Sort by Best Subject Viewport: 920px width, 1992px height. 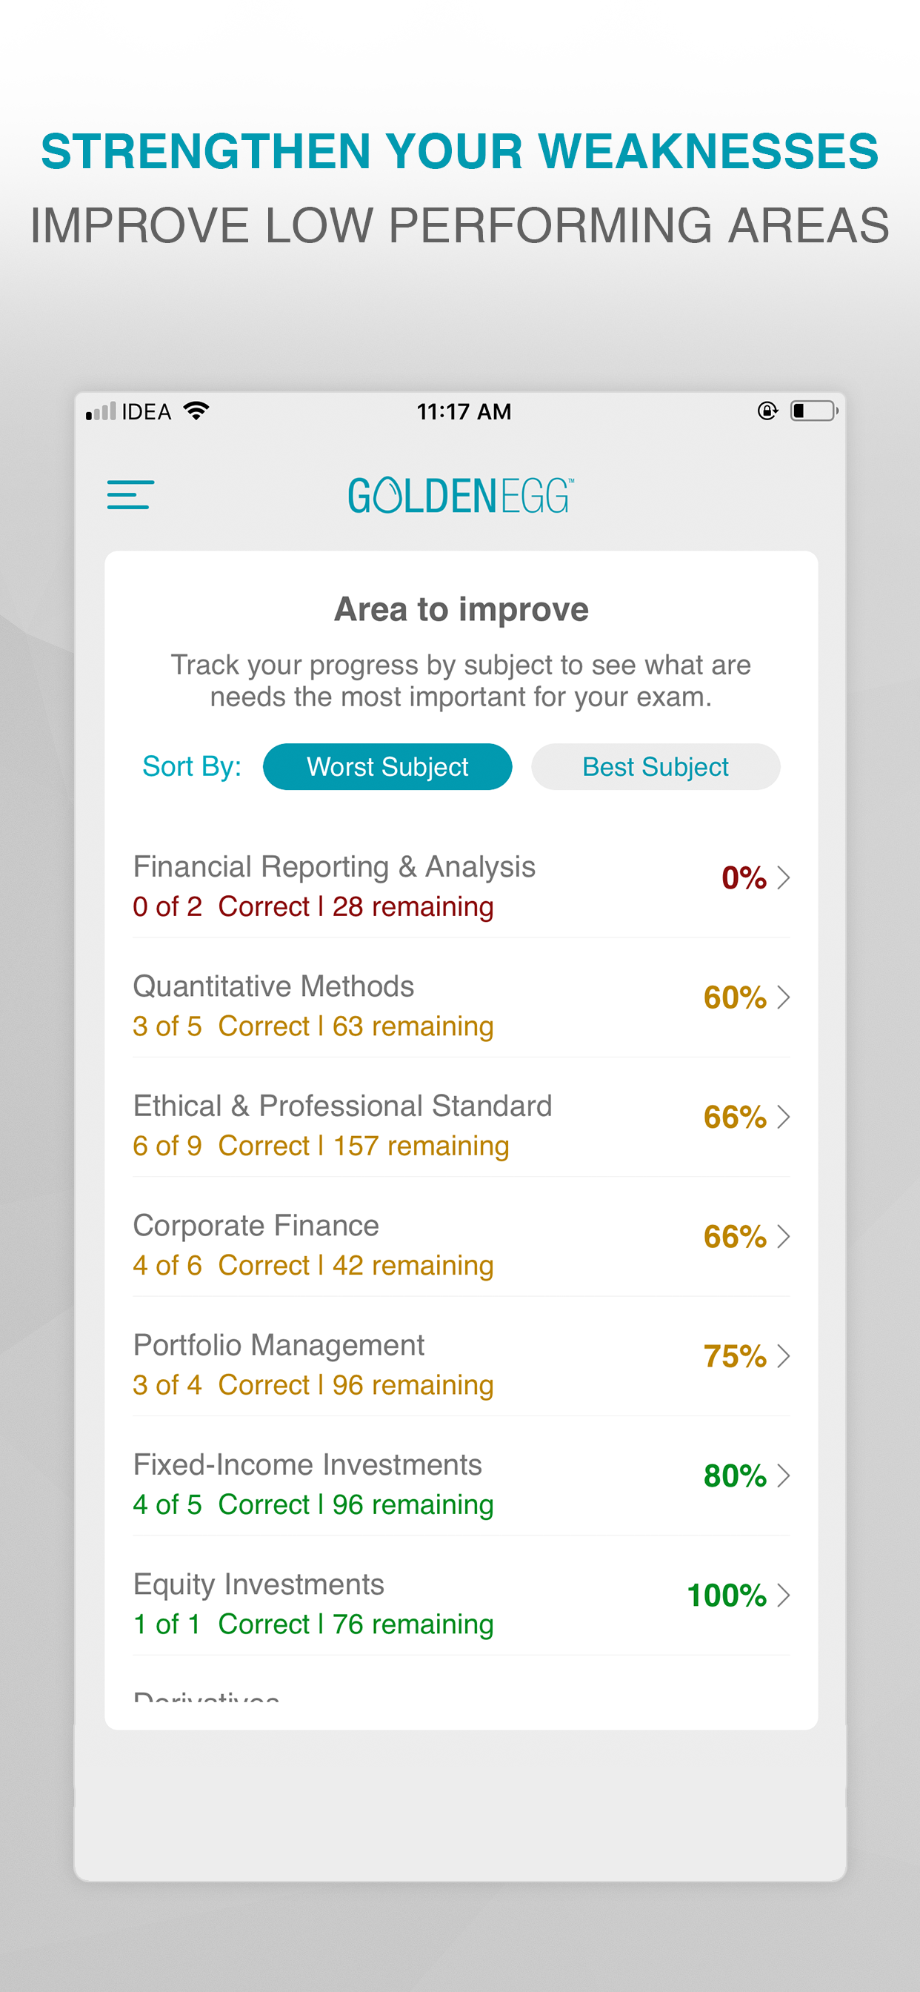656,766
